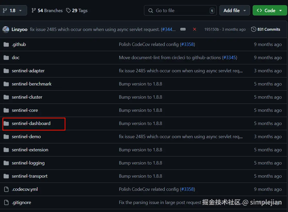Click the sentinel-cluster folder icon
Viewport: 288px width, 212px height.
click(6, 97)
